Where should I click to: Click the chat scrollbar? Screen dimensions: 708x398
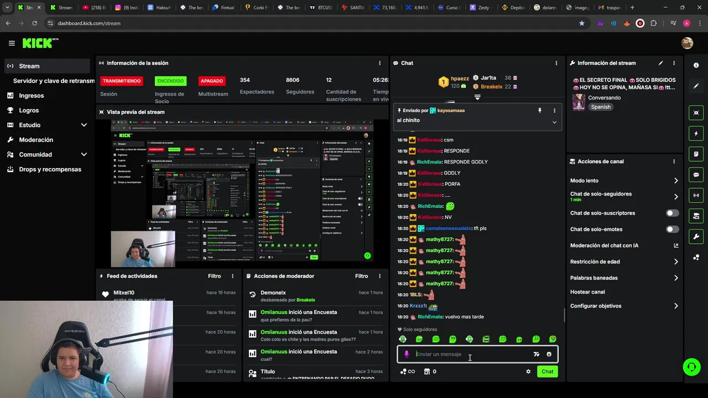pos(564,315)
